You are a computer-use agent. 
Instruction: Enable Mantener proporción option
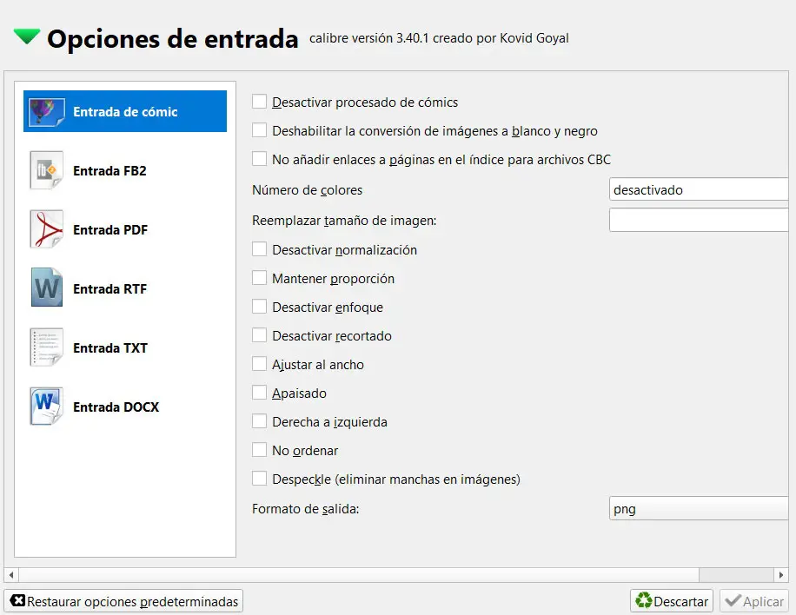tap(260, 278)
